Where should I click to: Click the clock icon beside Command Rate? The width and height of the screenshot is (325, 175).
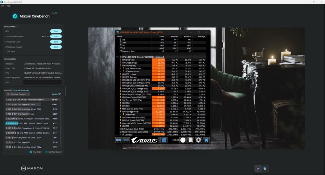121,51
